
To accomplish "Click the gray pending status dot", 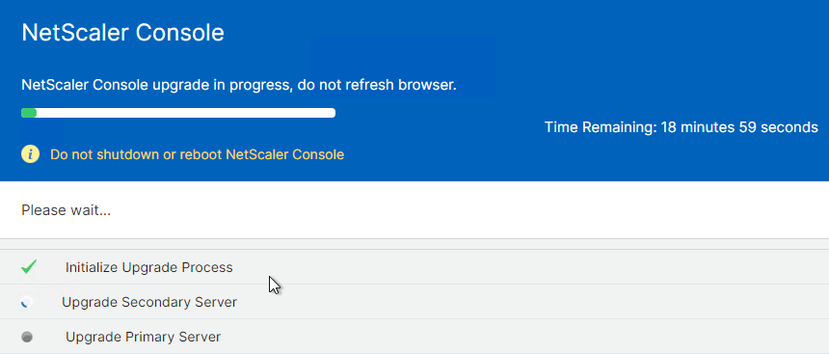I will point(27,337).
